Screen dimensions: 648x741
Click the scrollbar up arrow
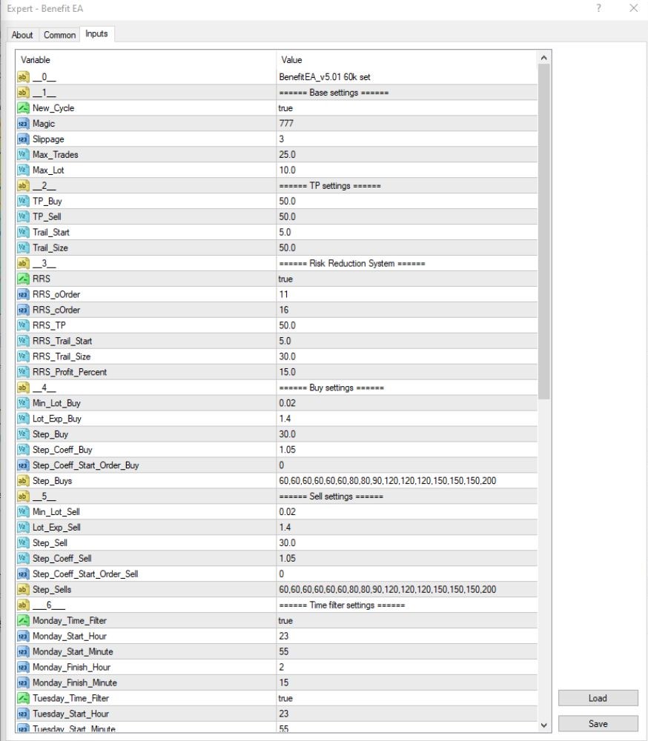pos(544,58)
